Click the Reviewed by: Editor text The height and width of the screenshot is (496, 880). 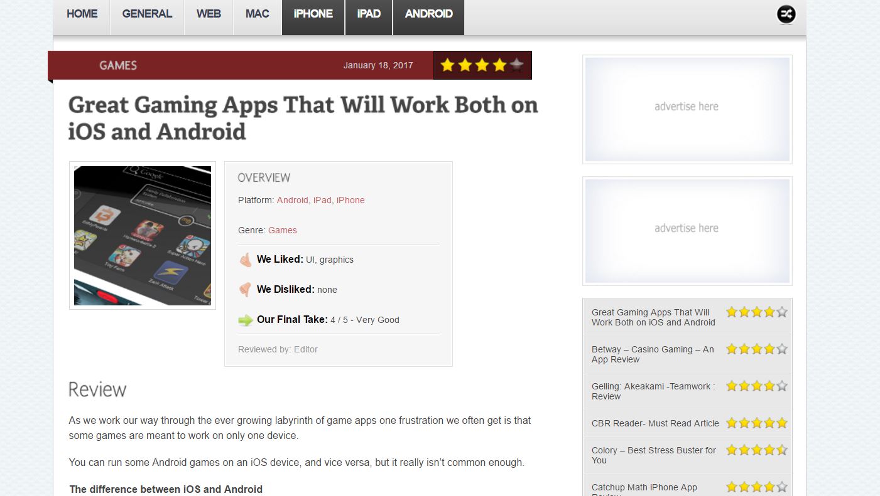pyautogui.click(x=278, y=349)
